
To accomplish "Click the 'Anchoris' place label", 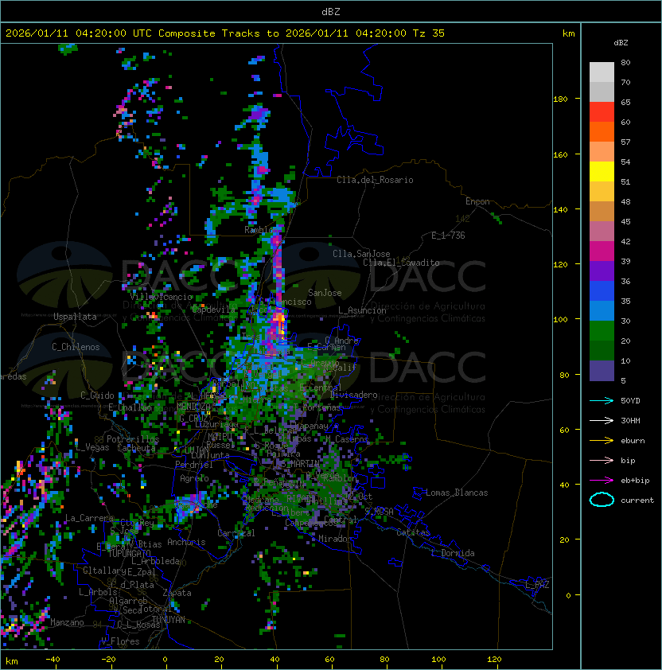I will click(186, 542).
